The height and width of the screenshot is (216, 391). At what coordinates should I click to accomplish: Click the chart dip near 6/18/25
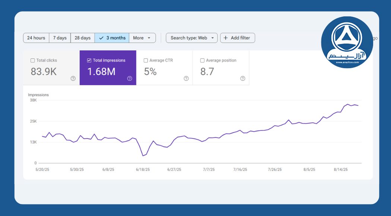point(143,156)
